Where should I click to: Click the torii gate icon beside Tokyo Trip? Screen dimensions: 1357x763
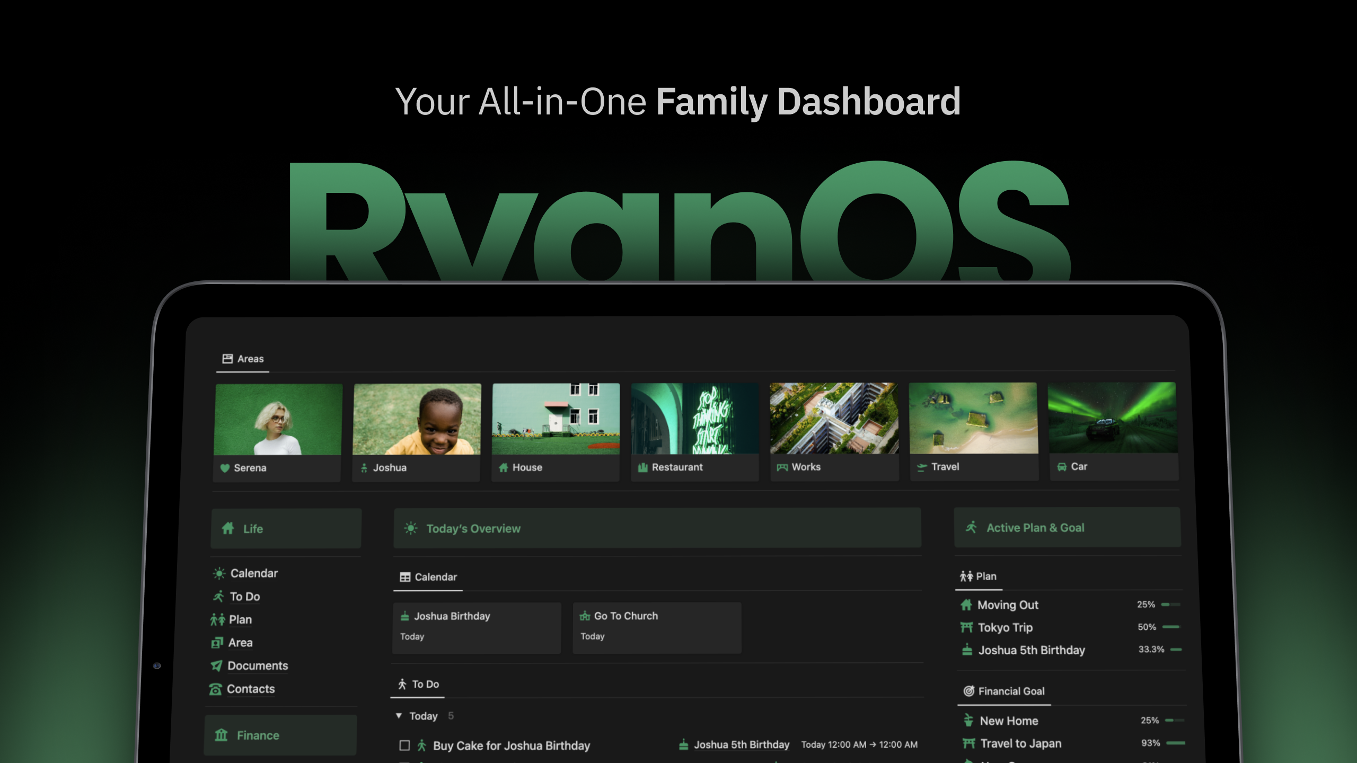tap(967, 627)
